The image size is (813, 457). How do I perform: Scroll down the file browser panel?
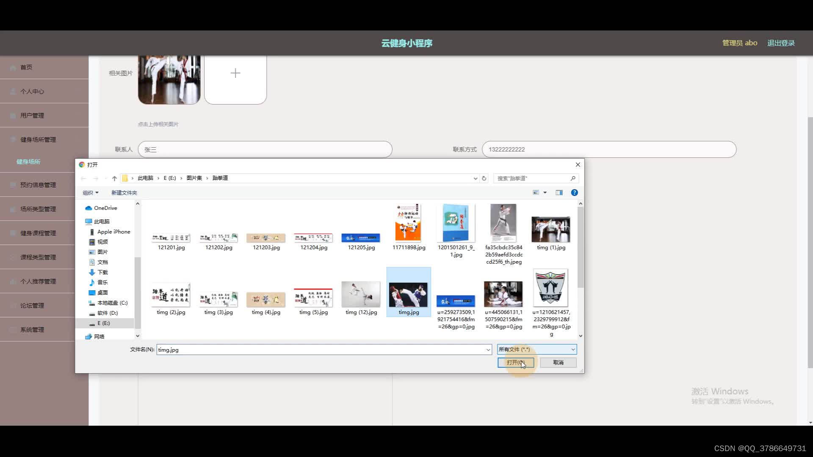(580, 336)
